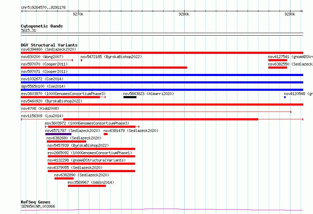Screen dimensions: 313x214
Task: Click the 9270k ruler position
Action: coord(78,14)
